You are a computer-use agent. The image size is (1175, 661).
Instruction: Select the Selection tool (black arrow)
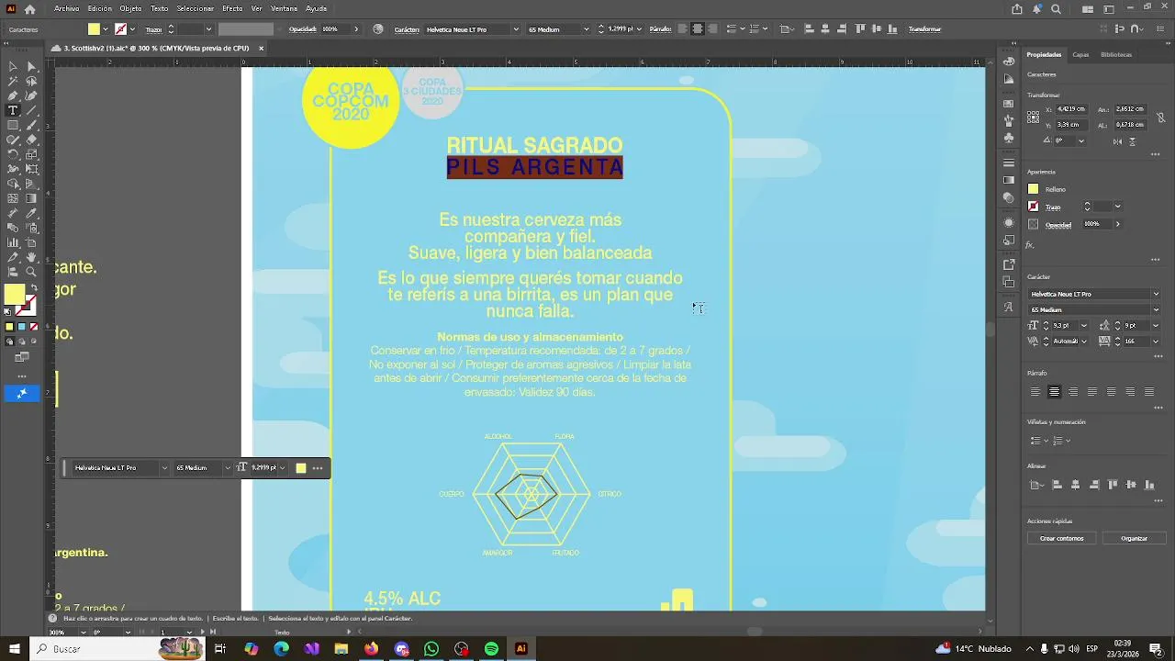tap(13, 66)
